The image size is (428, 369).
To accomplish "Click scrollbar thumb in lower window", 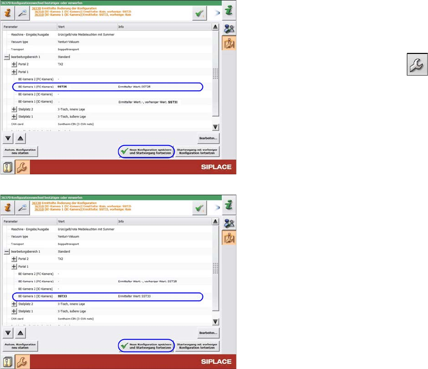I will coord(215,268).
